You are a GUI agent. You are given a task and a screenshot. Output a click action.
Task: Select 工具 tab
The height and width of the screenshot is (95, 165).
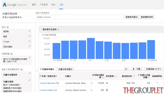point(61,5)
